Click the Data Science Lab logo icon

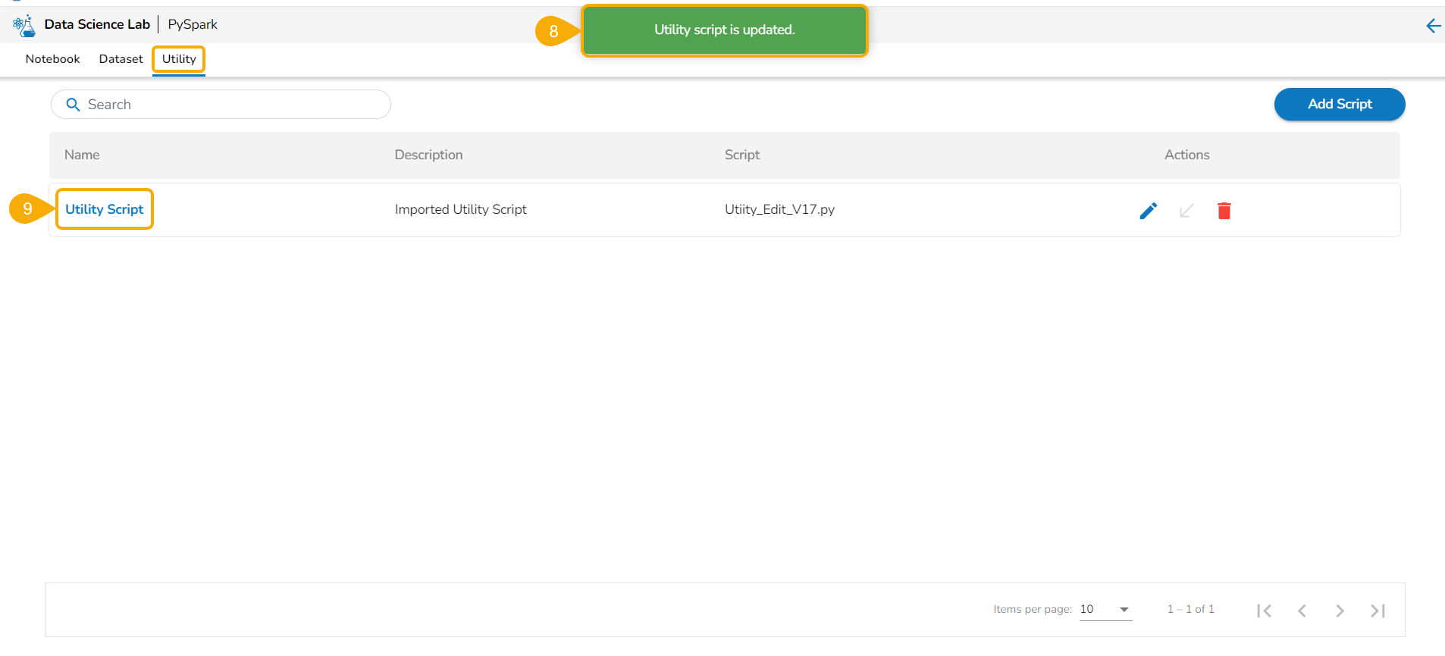(24, 25)
